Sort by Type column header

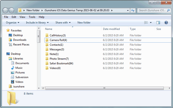click(133, 29)
